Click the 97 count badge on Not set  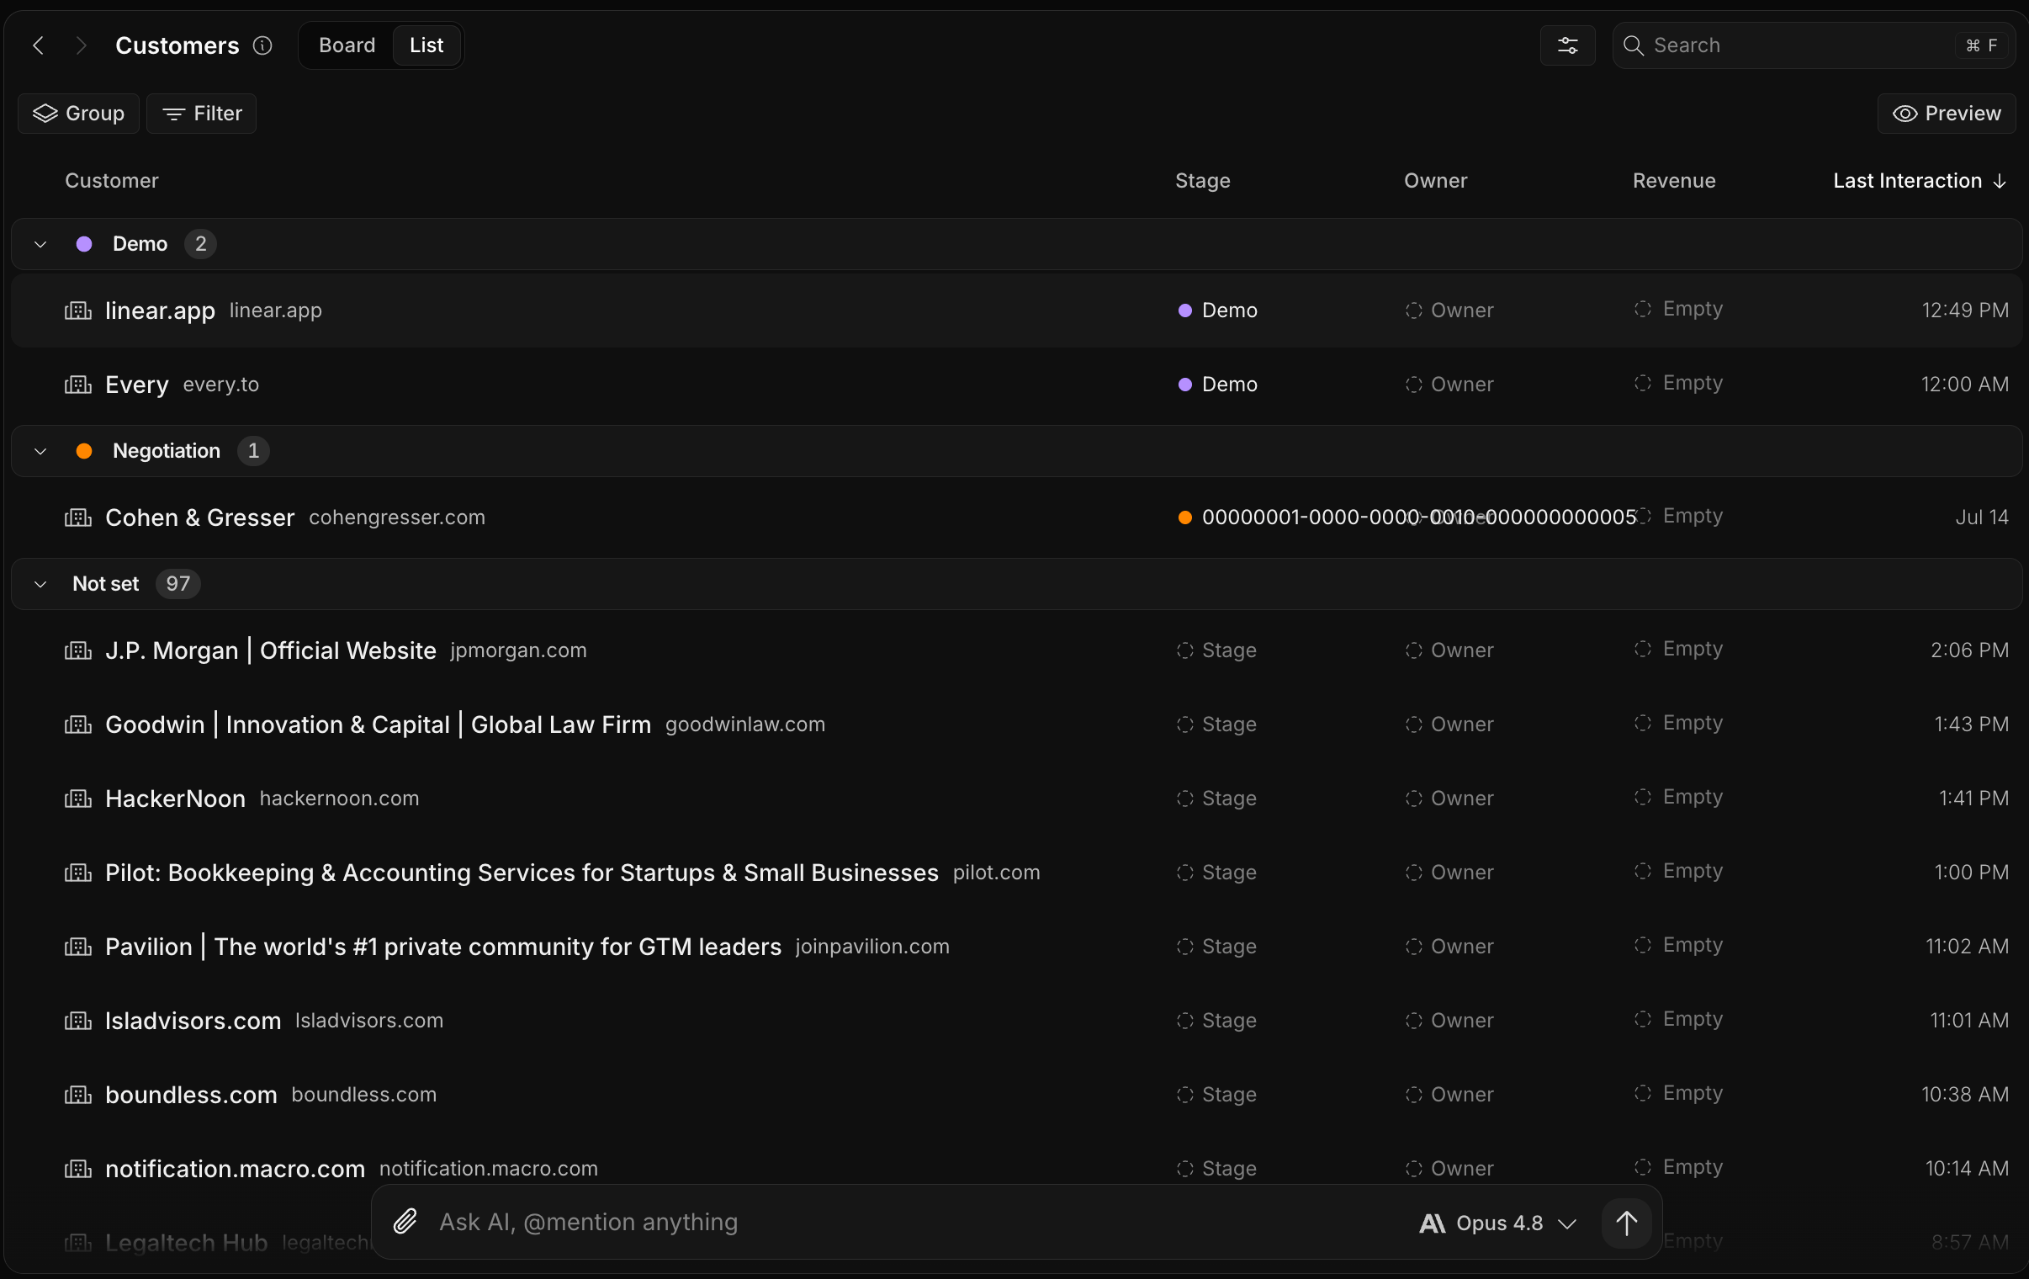[x=177, y=584]
